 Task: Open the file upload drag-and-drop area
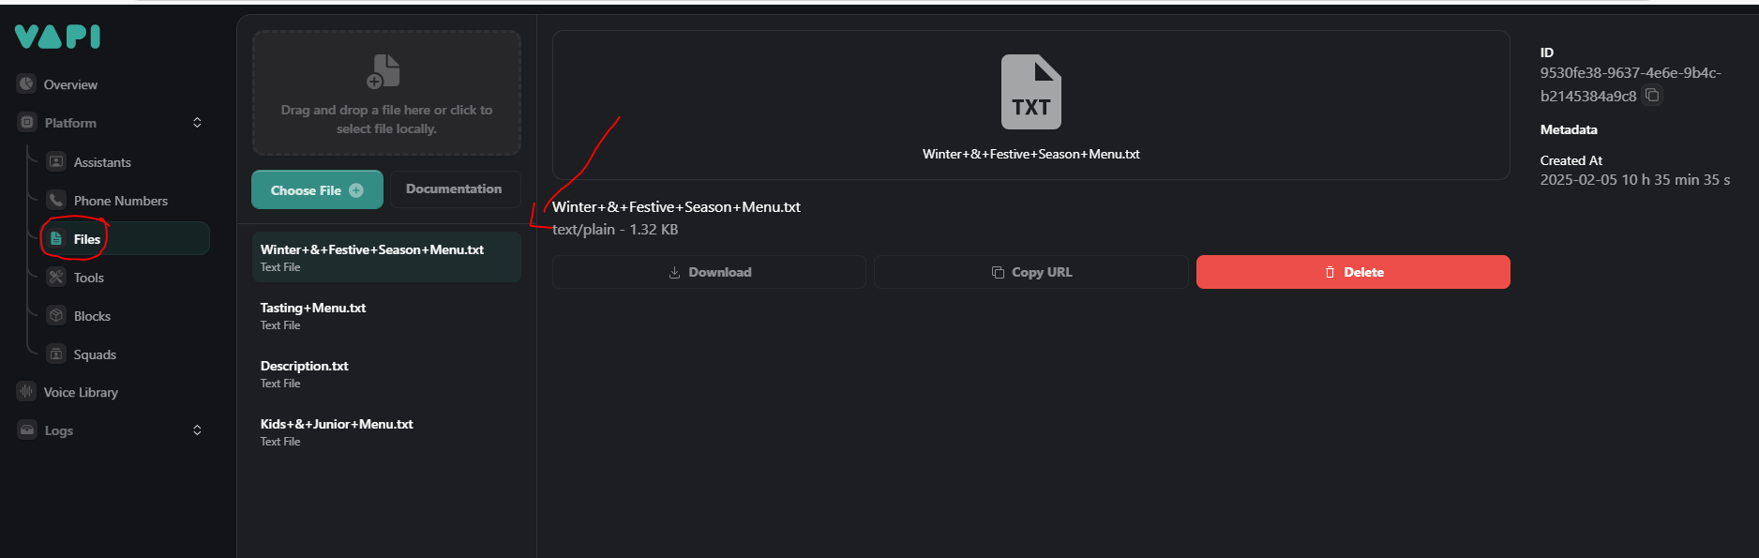tap(385, 93)
